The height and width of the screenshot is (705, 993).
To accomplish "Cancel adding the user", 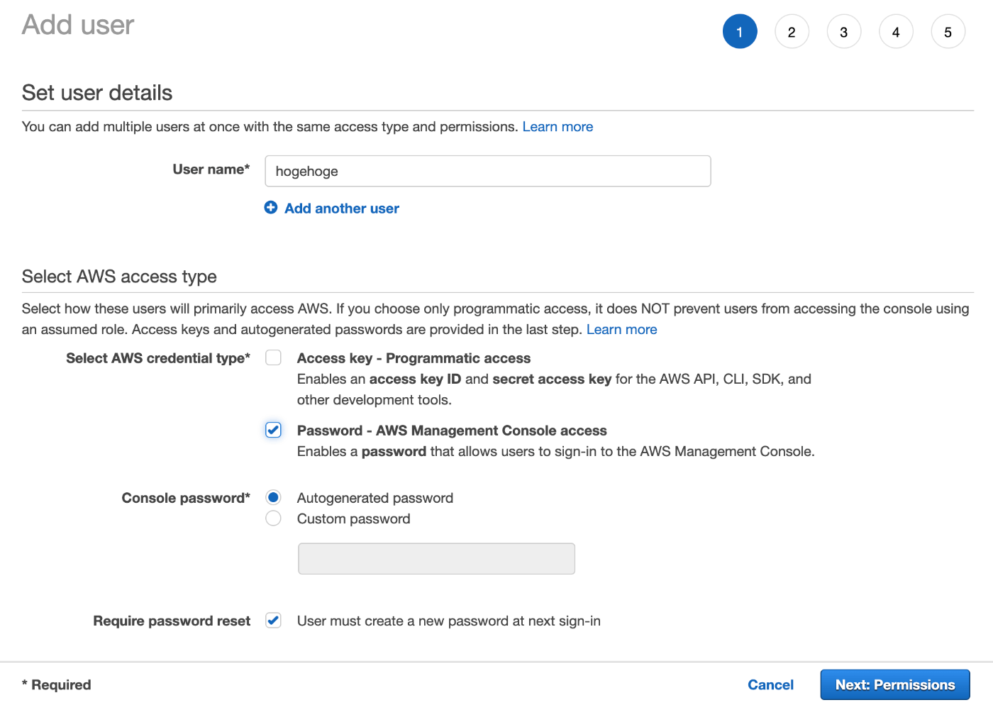I will [x=770, y=685].
